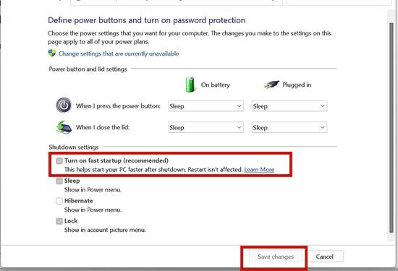
Task: Enable the Hibernate checkbox
Action: 59,201
